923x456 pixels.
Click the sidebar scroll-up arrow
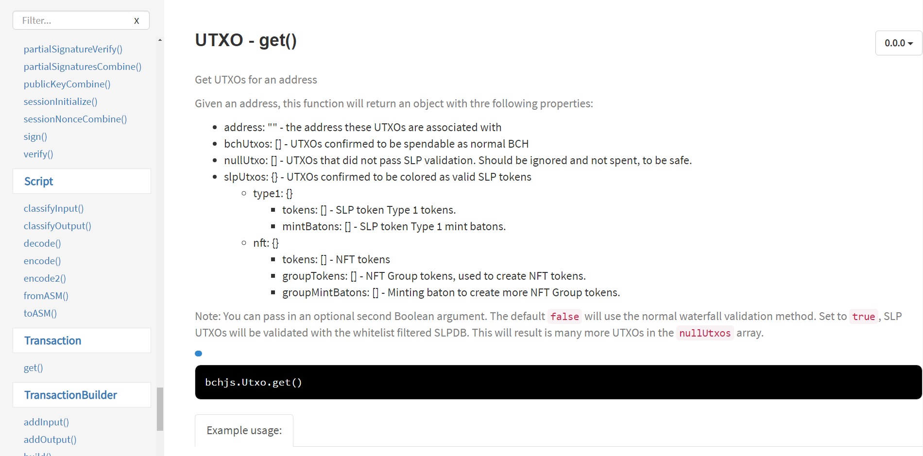[x=160, y=40]
